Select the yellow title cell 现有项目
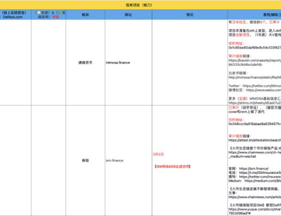The width and height of the screenshot is (281, 216). tap(140, 5)
